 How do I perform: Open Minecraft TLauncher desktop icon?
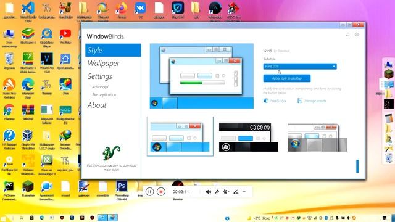(28, 189)
